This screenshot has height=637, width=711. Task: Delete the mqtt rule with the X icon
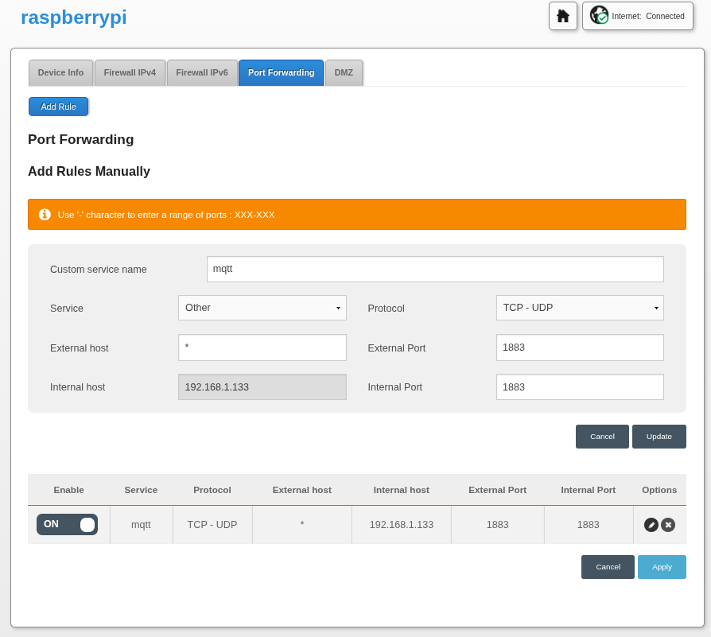pyautogui.click(x=668, y=525)
